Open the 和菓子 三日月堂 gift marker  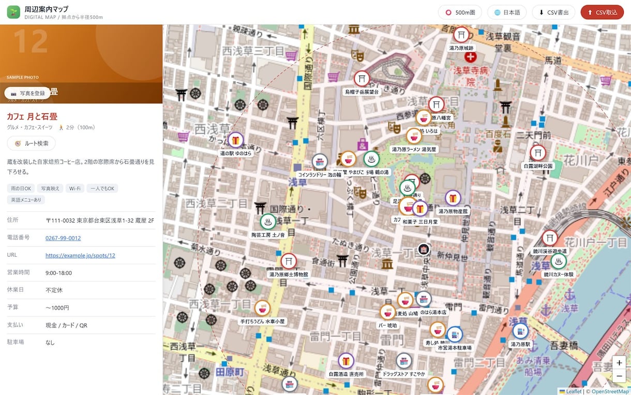[420, 209]
